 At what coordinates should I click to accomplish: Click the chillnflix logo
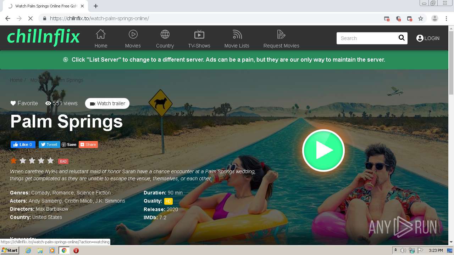tap(43, 37)
